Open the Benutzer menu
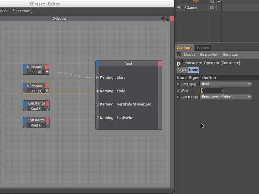The height and width of the screenshot is (194, 259). [x=231, y=54]
